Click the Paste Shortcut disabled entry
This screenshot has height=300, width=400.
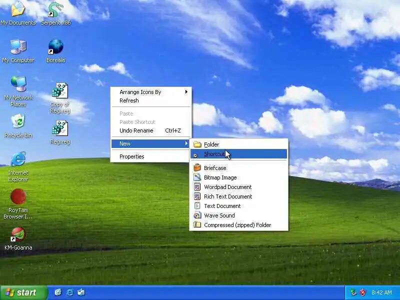pyautogui.click(x=151, y=122)
